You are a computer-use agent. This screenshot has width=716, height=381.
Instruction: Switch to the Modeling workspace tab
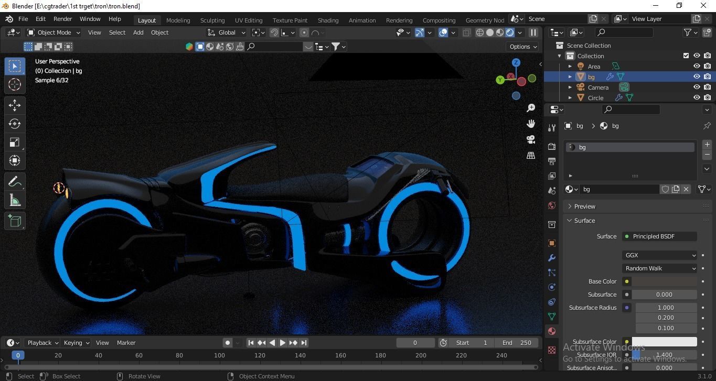point(178,20)
